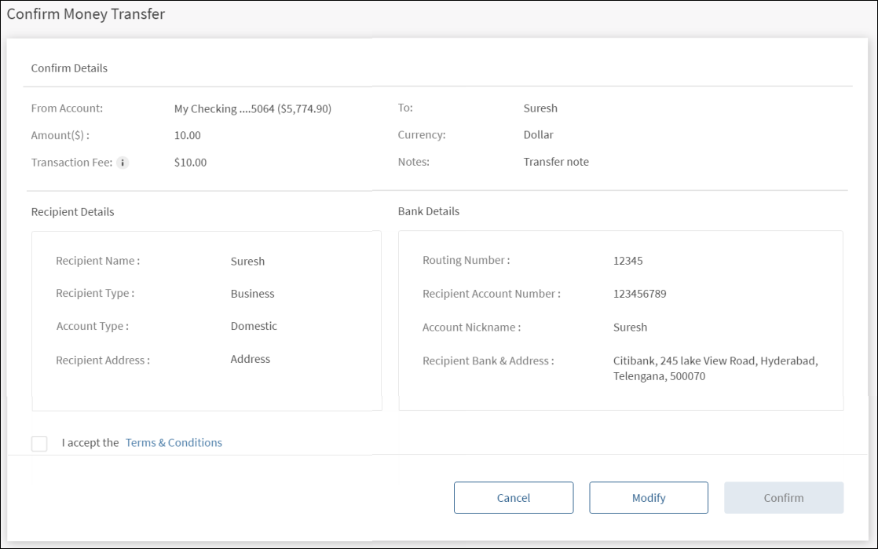Click the Account Nickname value Suresh
The image size is (878, 549).
coord(630,328)
